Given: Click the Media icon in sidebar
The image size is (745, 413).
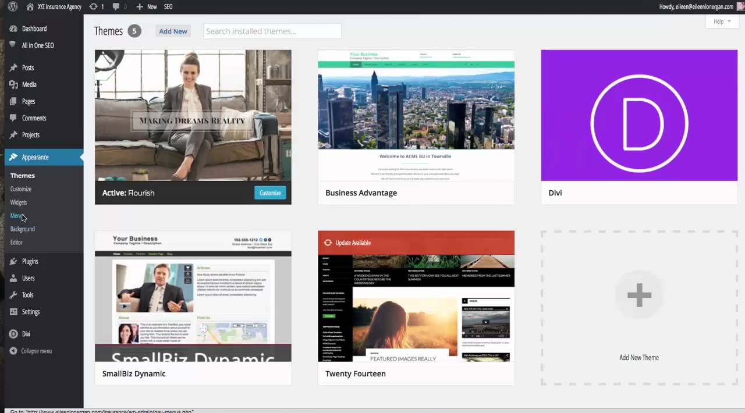Looking at the screenshot, I should [x=13, y=84].
